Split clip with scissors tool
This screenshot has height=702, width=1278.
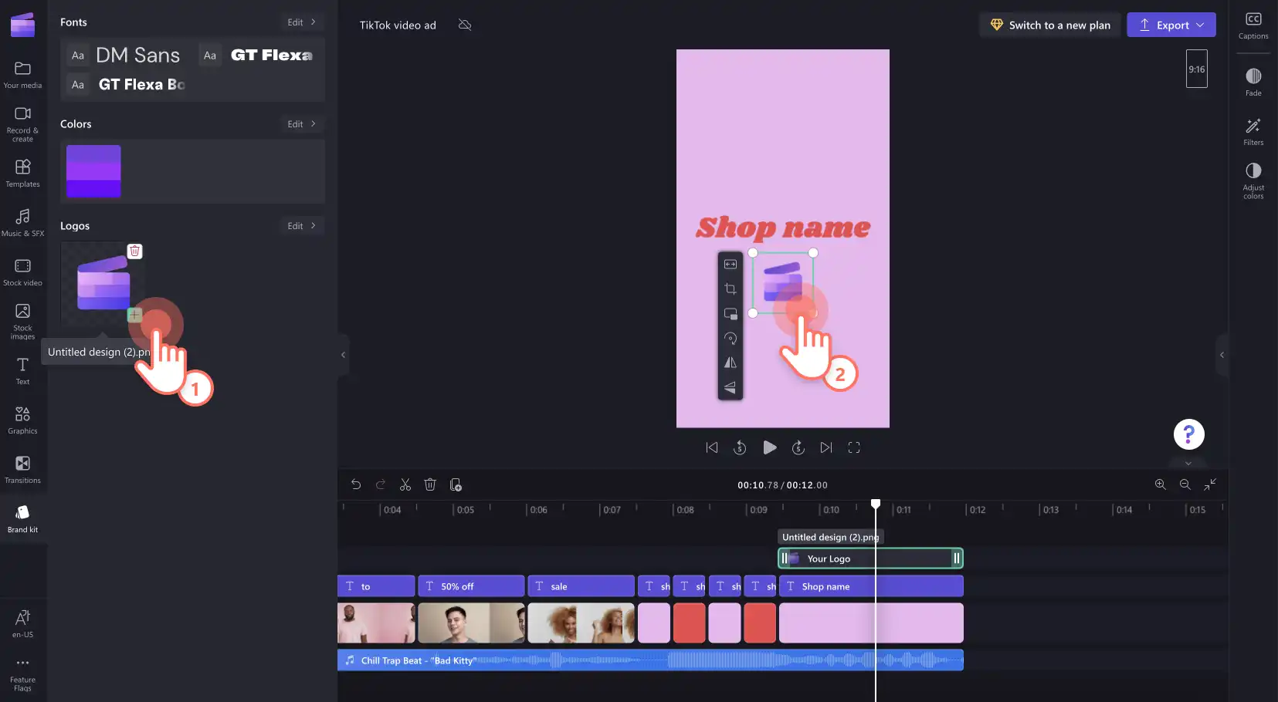[x=405, y=484]
